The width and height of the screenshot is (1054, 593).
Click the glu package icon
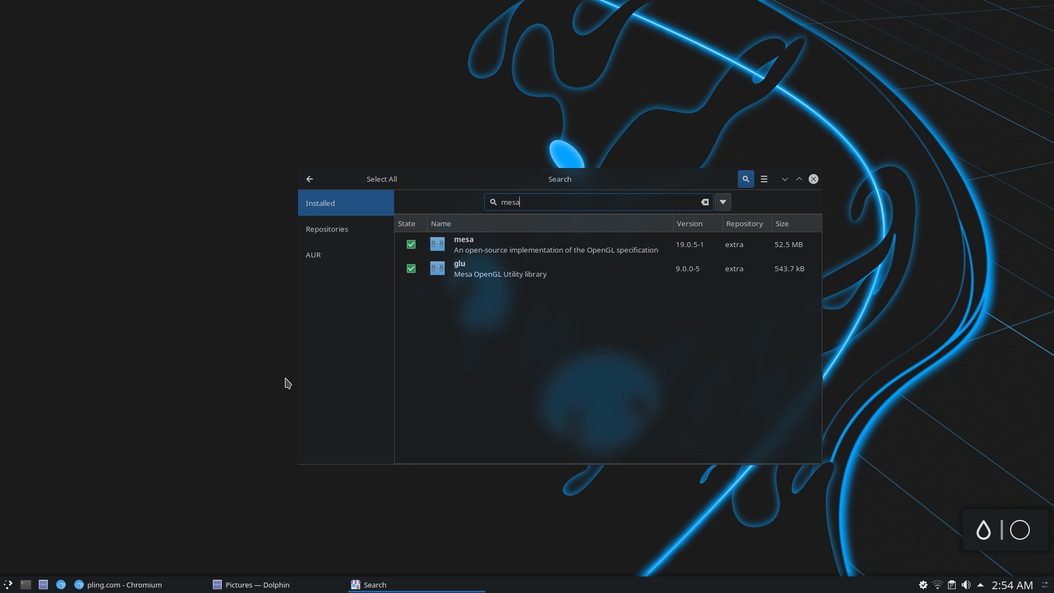[438, 268]
